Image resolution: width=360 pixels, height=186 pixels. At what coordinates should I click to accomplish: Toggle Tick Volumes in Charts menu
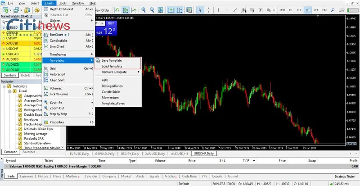click(69, 94)
